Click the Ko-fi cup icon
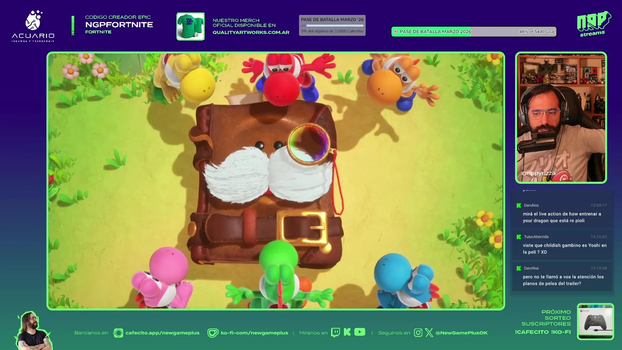Viewport: 622px width, 350px height. tap(213, 333)
